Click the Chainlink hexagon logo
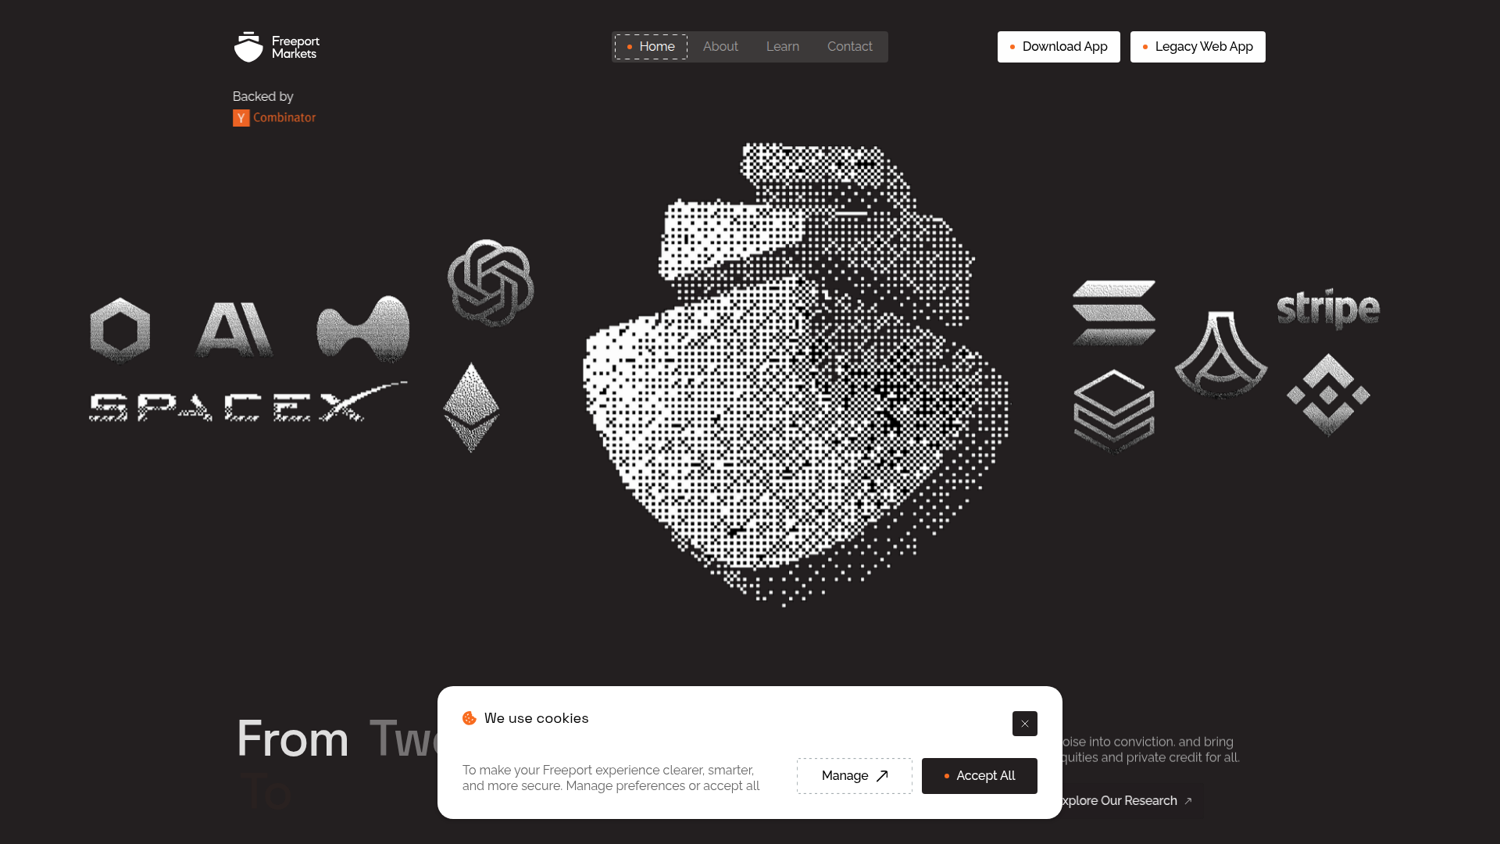The image size is (1500, 844). pyautogui.click(x=120, y=330)
